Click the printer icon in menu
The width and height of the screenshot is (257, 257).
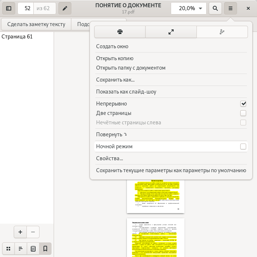pyautogui.click(x=120, y=32)
